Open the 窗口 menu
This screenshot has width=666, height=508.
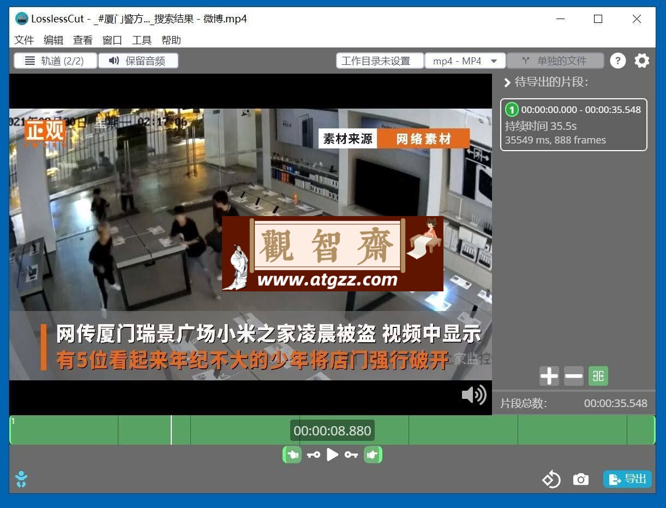click(x=112, y=40)
